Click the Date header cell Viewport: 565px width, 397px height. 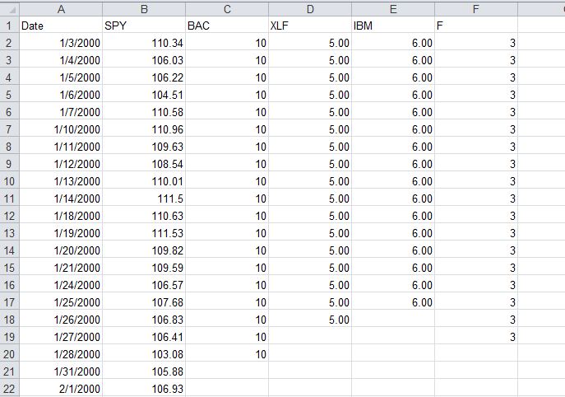click(61, 26)
